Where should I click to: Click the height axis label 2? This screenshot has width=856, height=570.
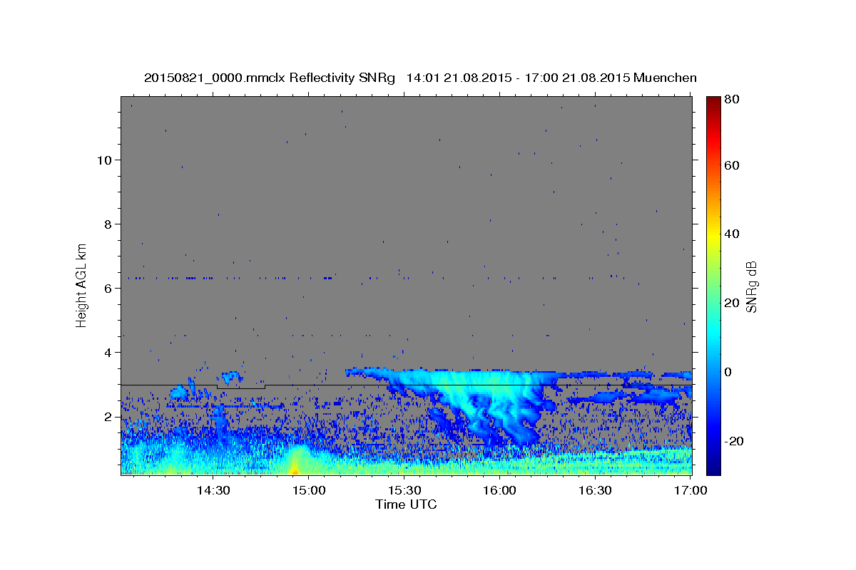(108, 416)
